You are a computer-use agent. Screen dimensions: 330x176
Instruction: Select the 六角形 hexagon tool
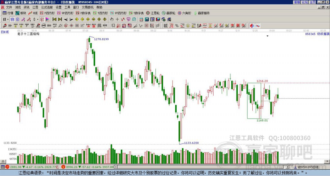(184, 13)
